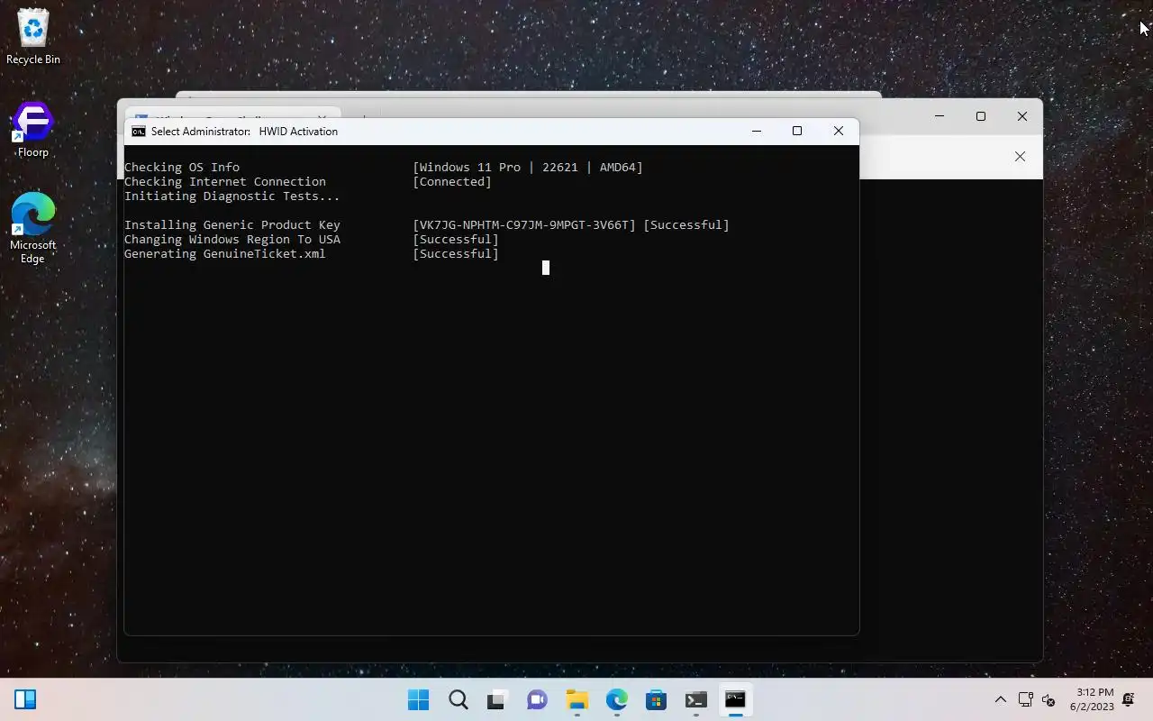Click the "[Windows 11 Pro | 22621 | AMD64]" value
The height and width of the screenshot is (721, 1153).
point(528,168)
